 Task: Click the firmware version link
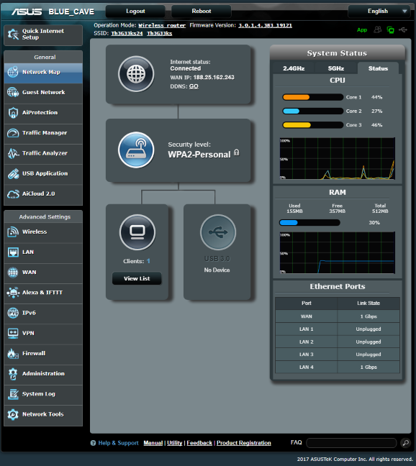pos(265,26)
